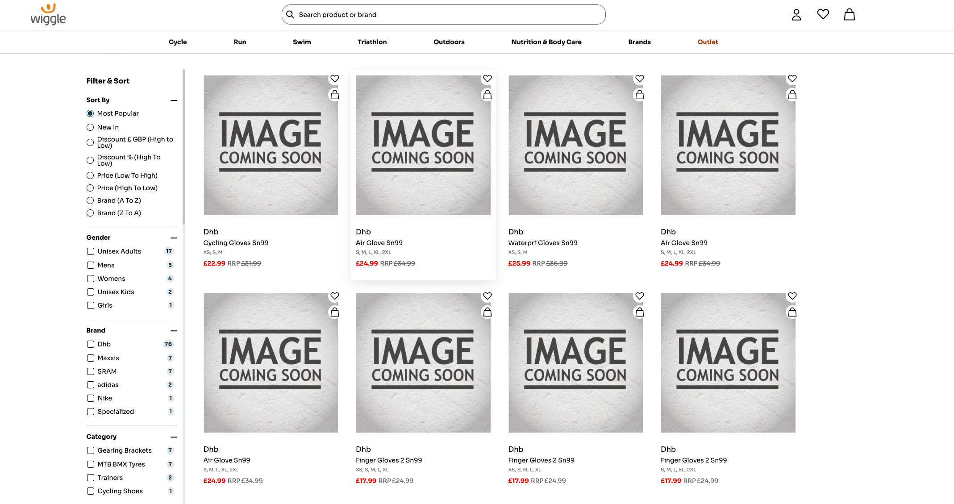954x504 pixels.
Task: Click the Wiggle logo
Action: tap(48, 14)
